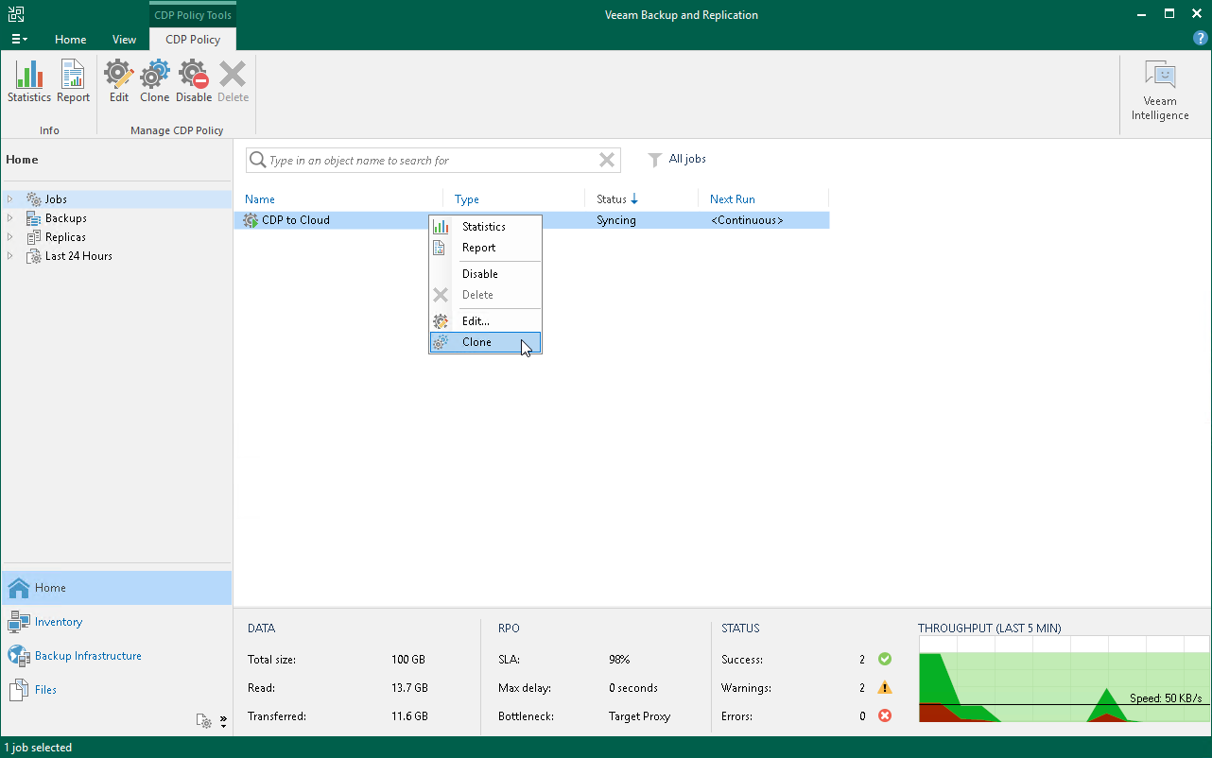Open Statistics from the ribbon

[x=29, y=82]
